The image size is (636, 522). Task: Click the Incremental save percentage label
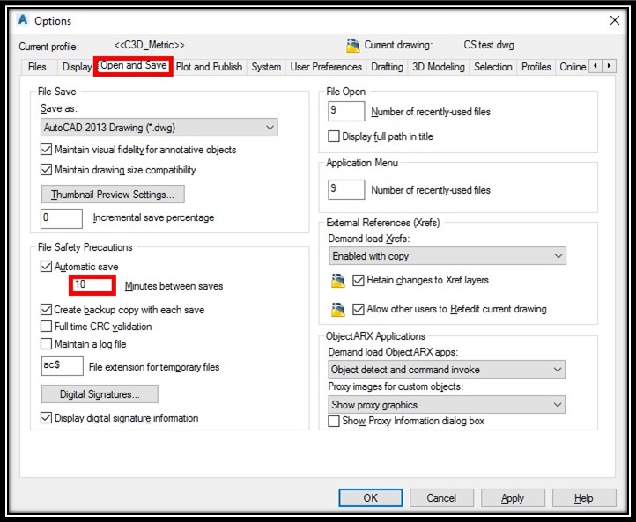pos(153,217)
